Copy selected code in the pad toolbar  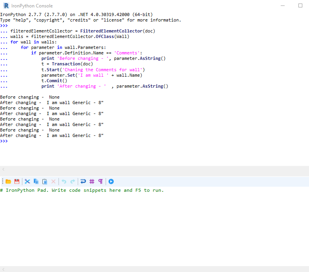pyautogui.click(x=36, y=182)
